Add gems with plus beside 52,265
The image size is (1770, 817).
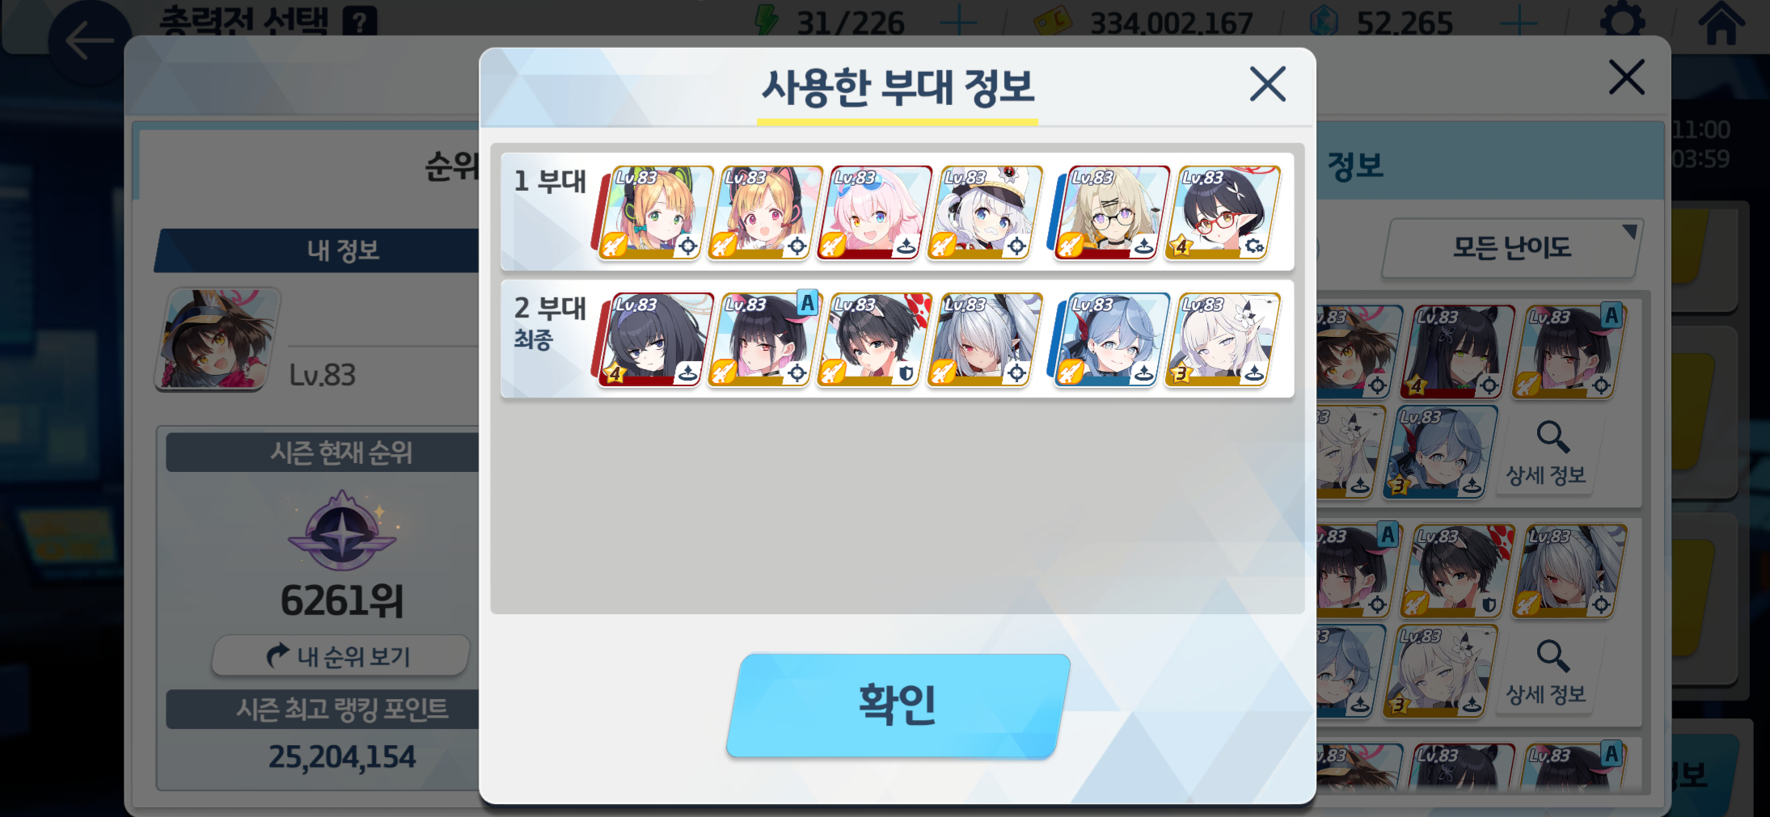pos(1519,22)
